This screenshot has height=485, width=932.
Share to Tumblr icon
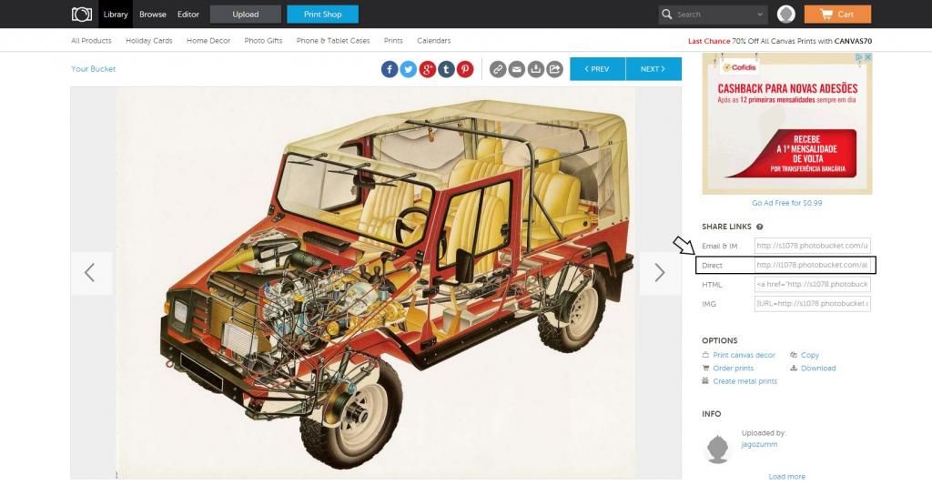(446, 69)
